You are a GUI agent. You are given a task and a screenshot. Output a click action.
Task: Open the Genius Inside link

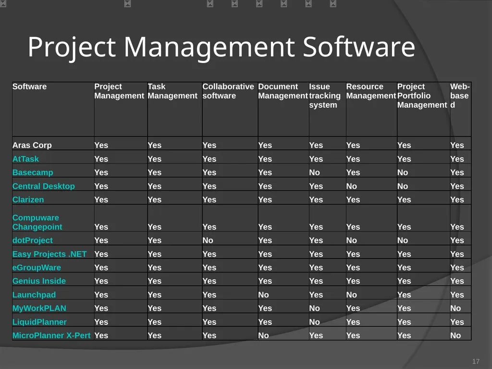coord(39,281)
